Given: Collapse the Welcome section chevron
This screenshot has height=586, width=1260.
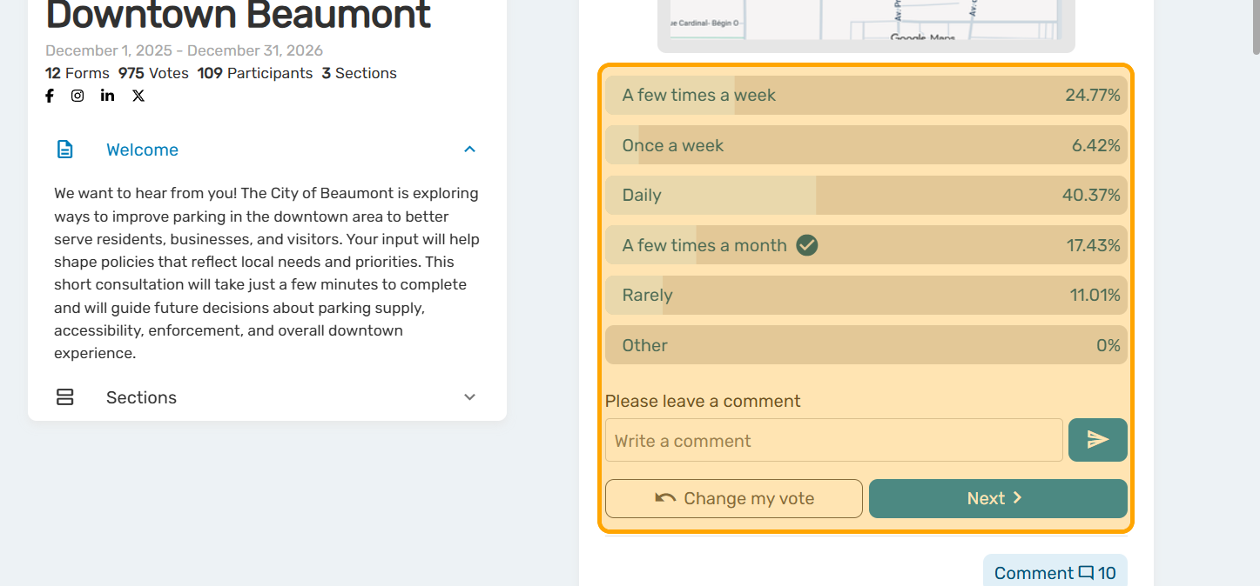Looking at the screenshot, I should click(x=469, y=150).
